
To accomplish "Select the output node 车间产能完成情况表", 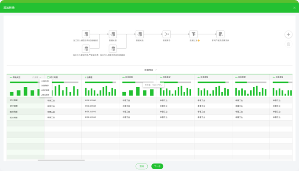I will click(x=220, y=34).
